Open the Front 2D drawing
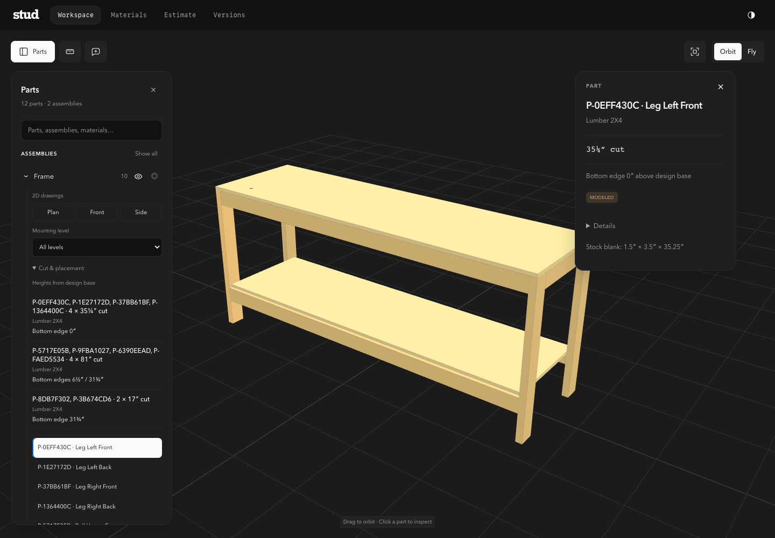This screenshot has height=538, width=775. point(97,212)
